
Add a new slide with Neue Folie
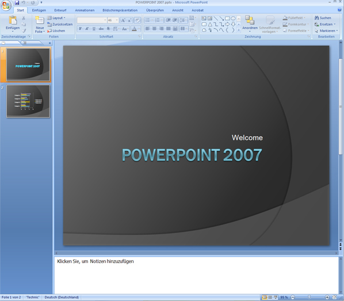pos(40,24)
